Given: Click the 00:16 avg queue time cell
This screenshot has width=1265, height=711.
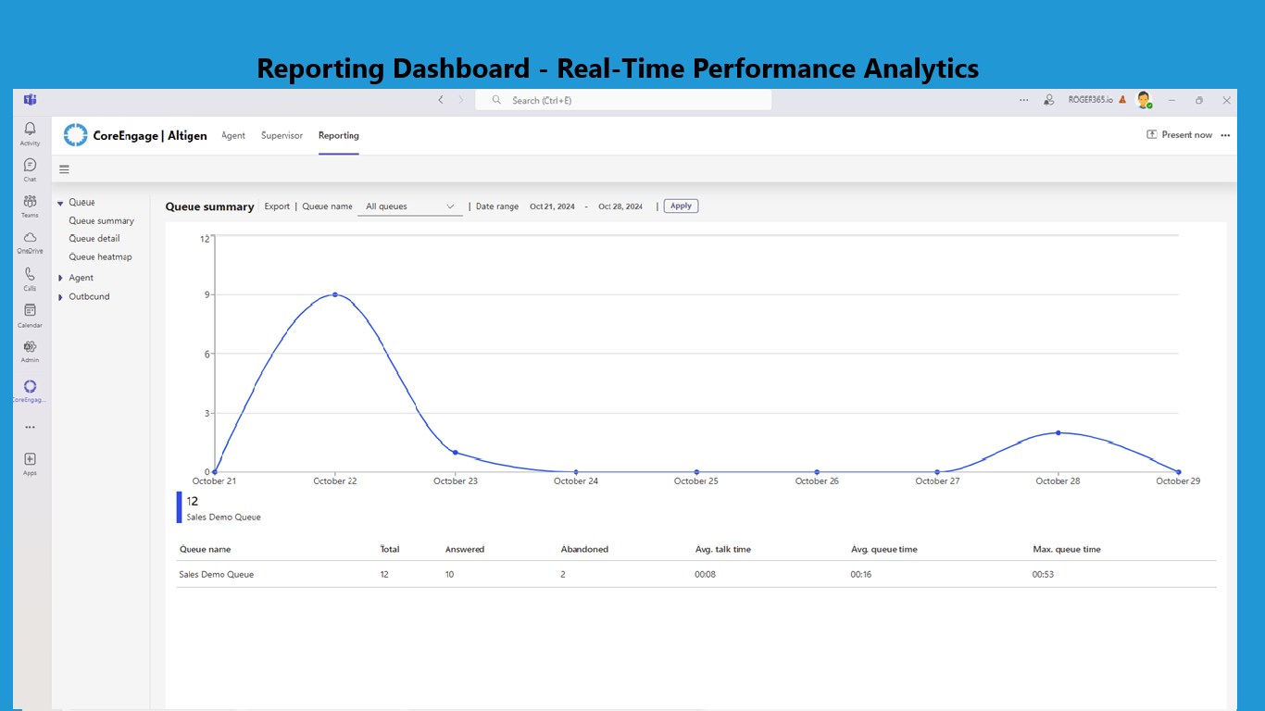Looking at the screenshot, I should 860,574.
